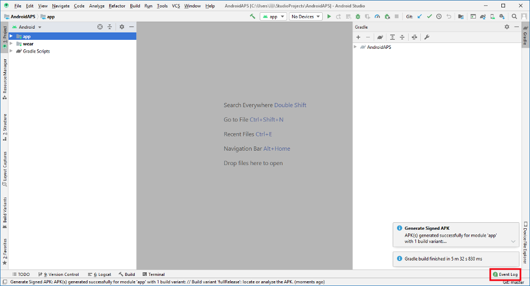Click the Gradle panel plus icon

coord(358,37)
